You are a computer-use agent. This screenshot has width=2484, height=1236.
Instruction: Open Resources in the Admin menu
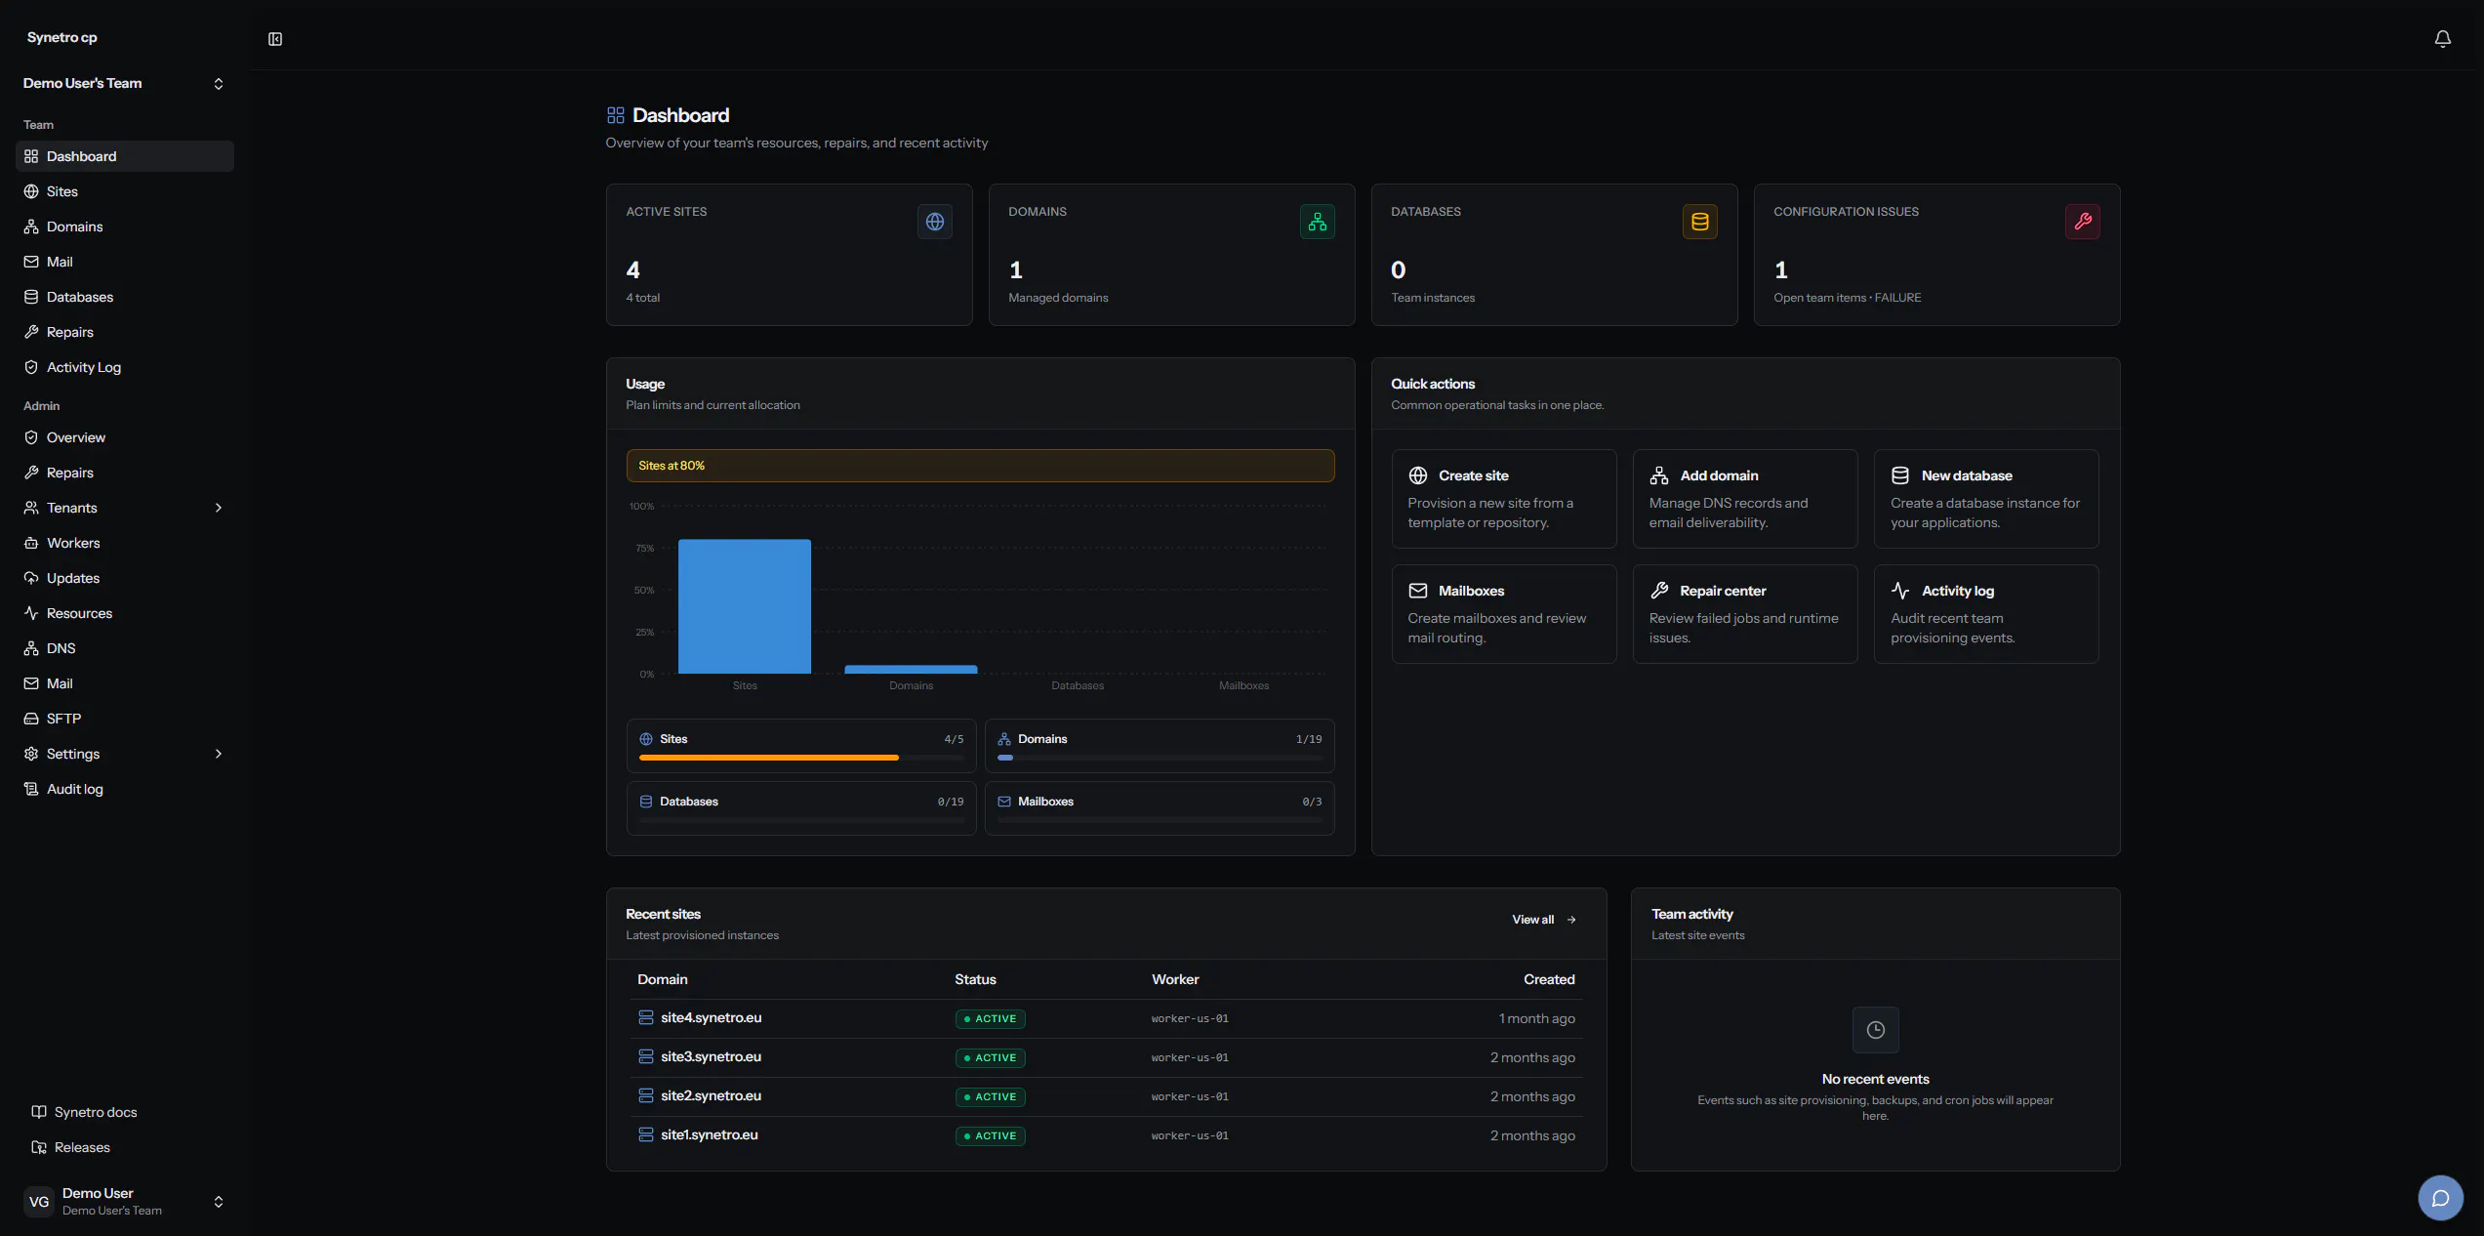pos(125,613)
